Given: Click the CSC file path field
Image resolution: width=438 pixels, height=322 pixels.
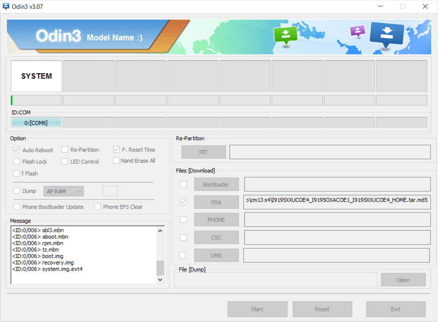Looking at the screenshot, I should pos(337,237).
